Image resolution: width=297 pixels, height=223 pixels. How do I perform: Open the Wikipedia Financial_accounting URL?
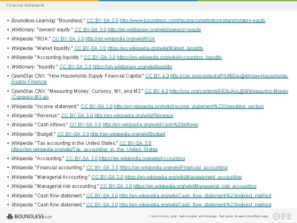(x=174, y=168)
